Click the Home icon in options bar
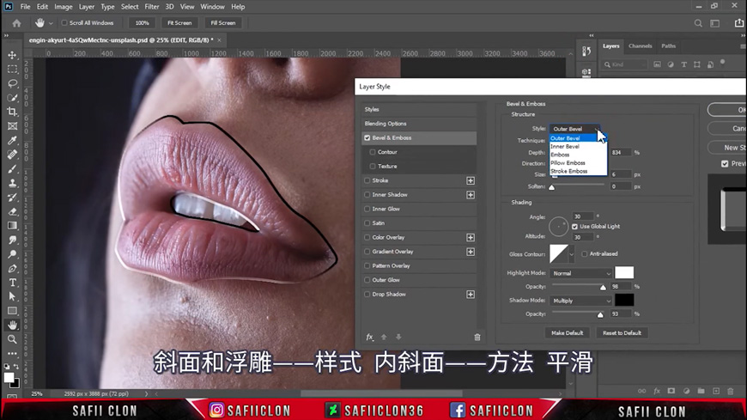Viewport: 747px width, 420px height. click(x=16, y=23)
